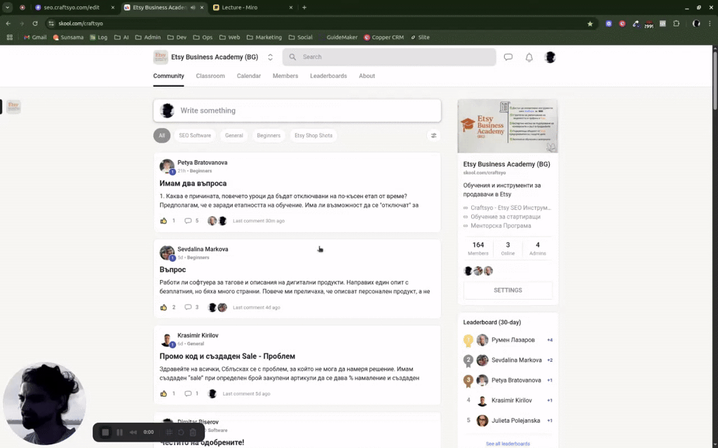Open comments on Petya Bratovanova's post
The height and width of the screenshot is (448, 718).
click(x=188, y=220)
